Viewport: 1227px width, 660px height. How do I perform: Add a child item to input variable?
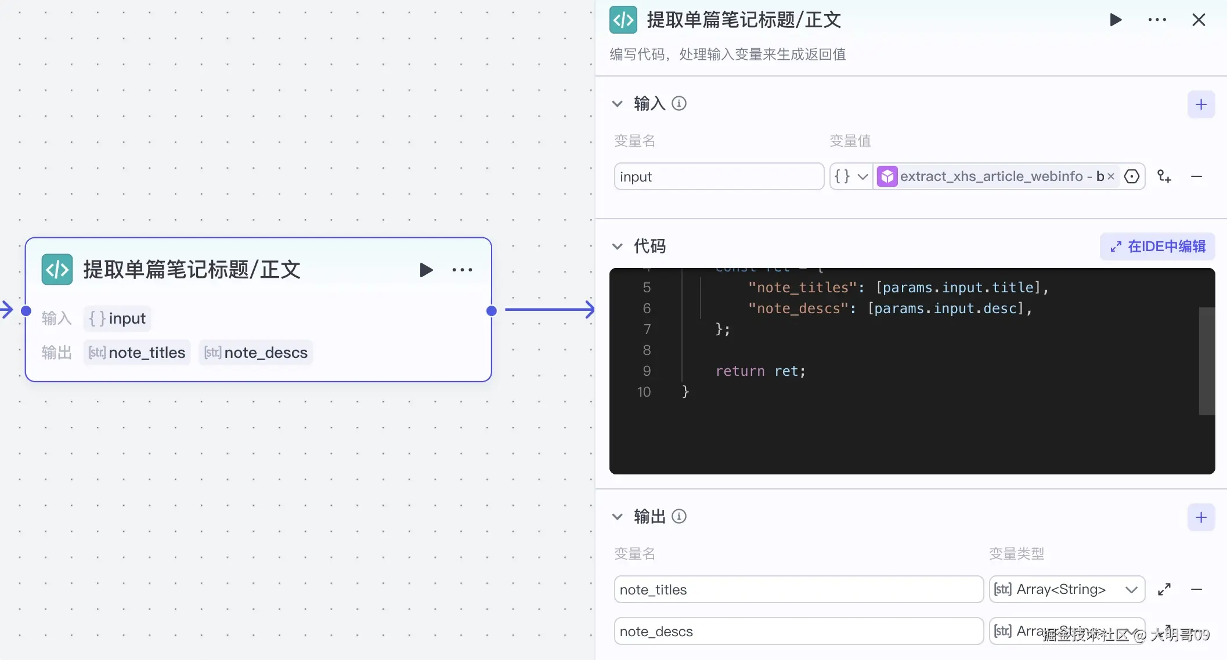pyautogui.click(x=1164, y=176)
